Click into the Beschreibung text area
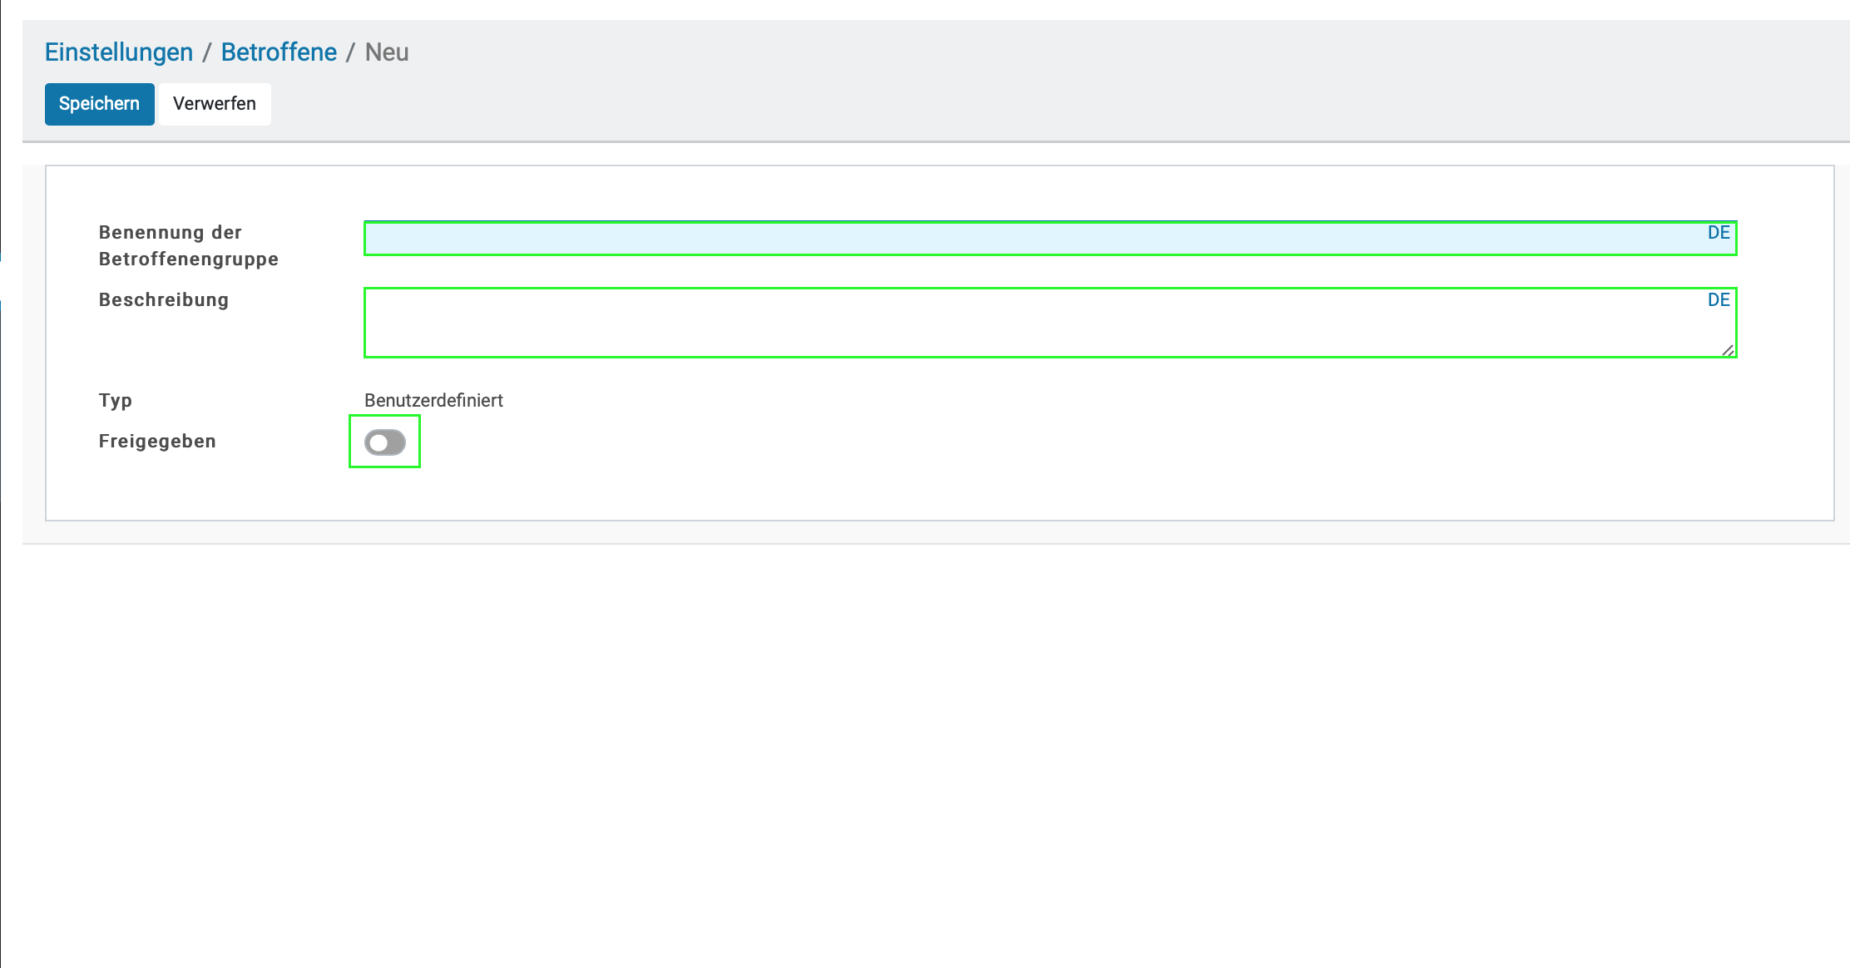 (998, 324)
